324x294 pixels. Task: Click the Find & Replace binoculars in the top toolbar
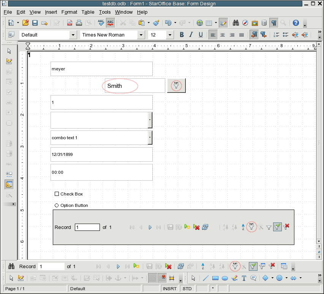[x=236, y=23]
